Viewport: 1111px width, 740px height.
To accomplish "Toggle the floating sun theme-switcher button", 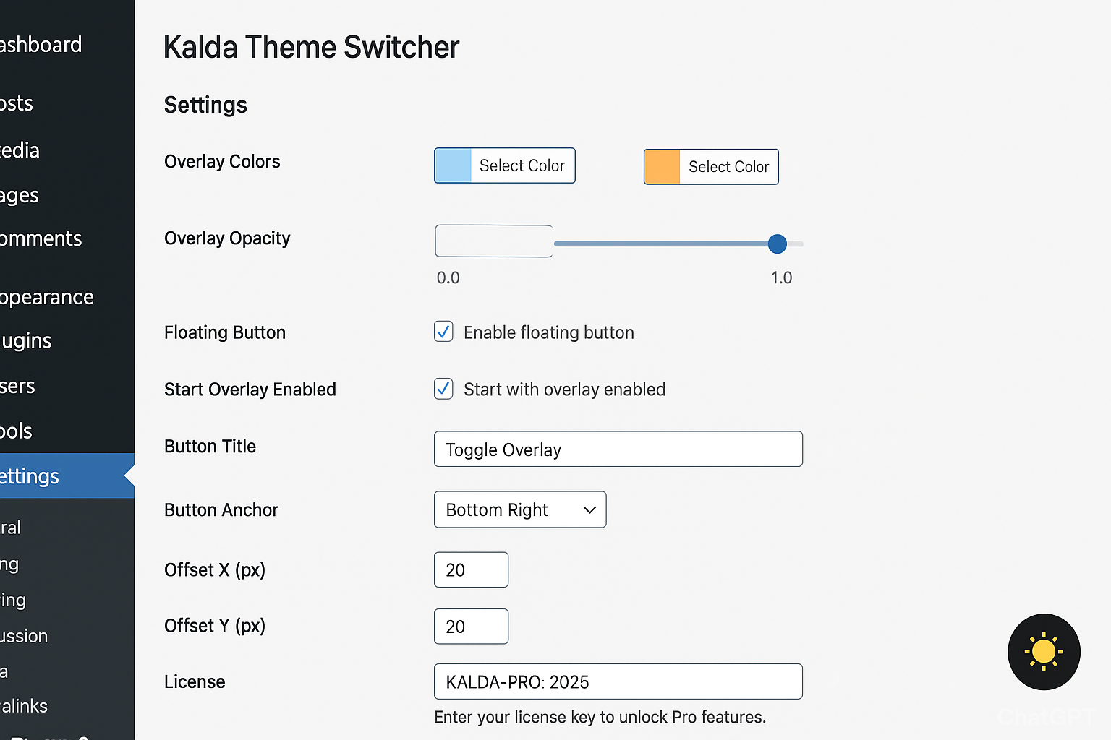I will coord(1044,652).
